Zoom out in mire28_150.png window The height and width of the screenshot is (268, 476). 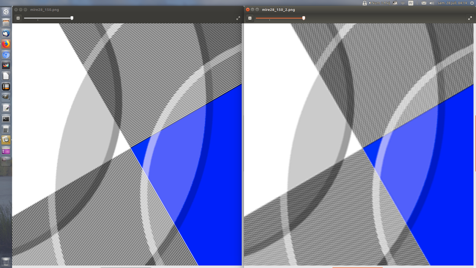coord(18,18)
